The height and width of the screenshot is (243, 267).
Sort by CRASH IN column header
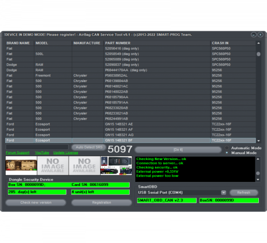[233, 43]
